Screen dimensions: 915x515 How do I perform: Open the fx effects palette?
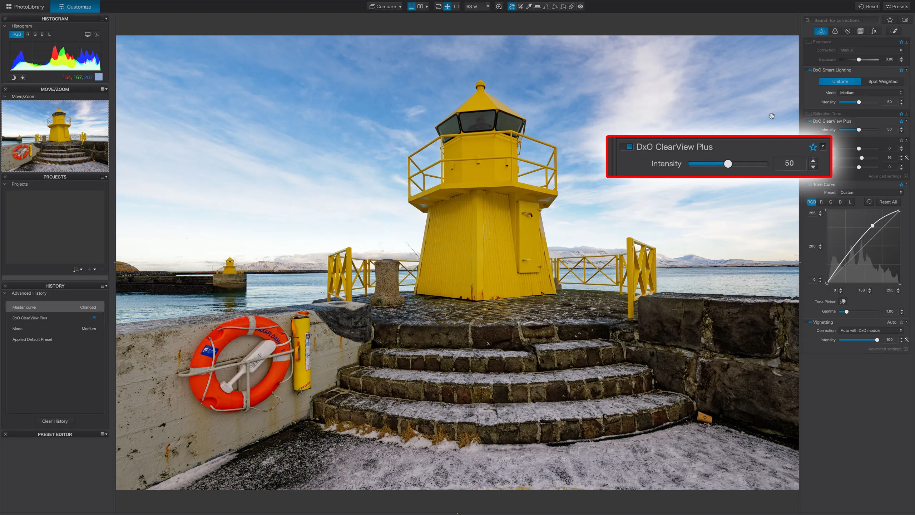[x=874, y=31]
